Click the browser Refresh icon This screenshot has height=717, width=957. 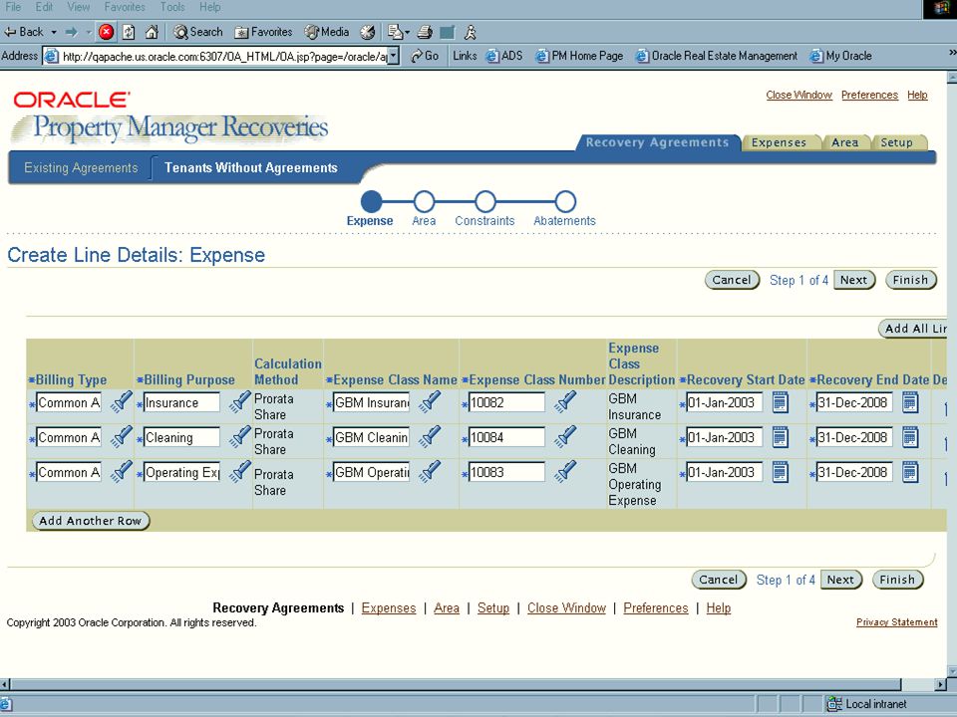(129, 32)
